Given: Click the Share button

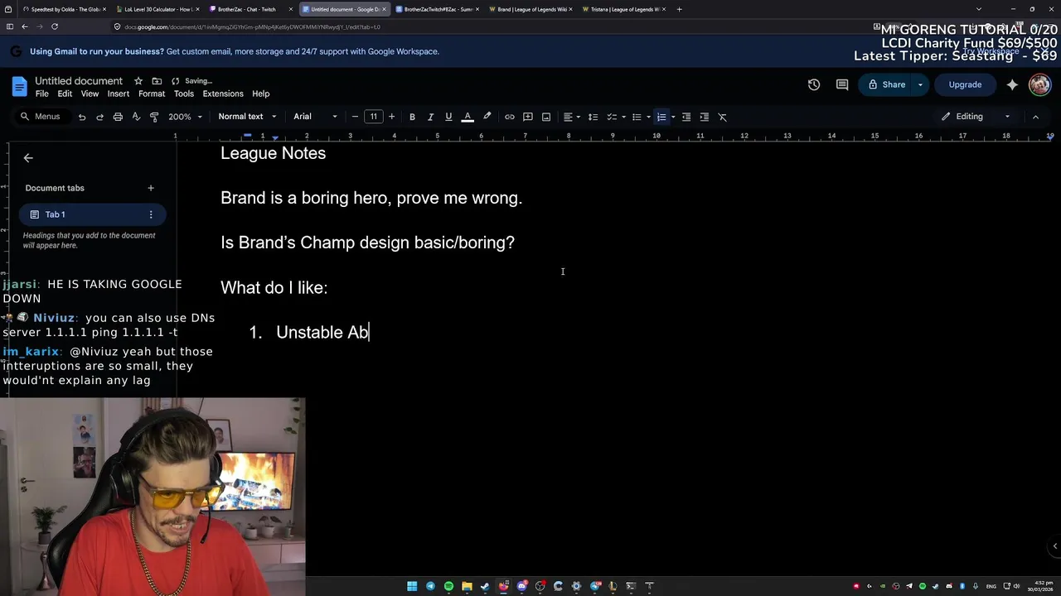Looking at the screenshot, I should (885, 84).
